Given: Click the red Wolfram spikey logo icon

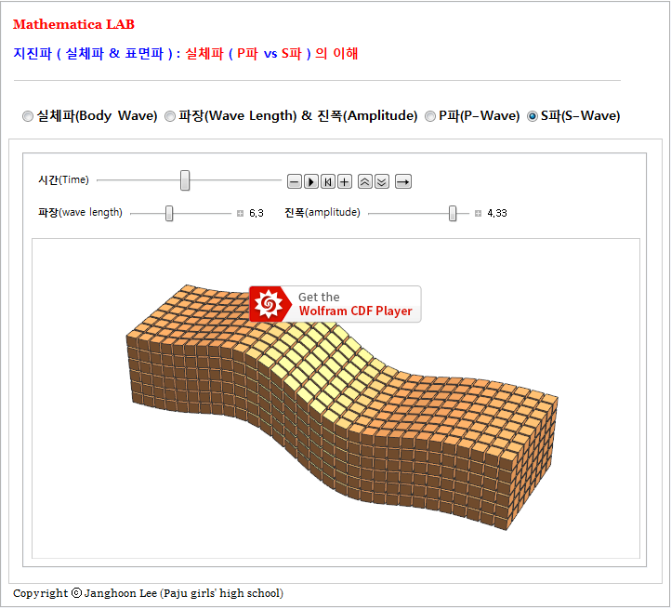Looking at the screenshot, I should pos(269,304).
